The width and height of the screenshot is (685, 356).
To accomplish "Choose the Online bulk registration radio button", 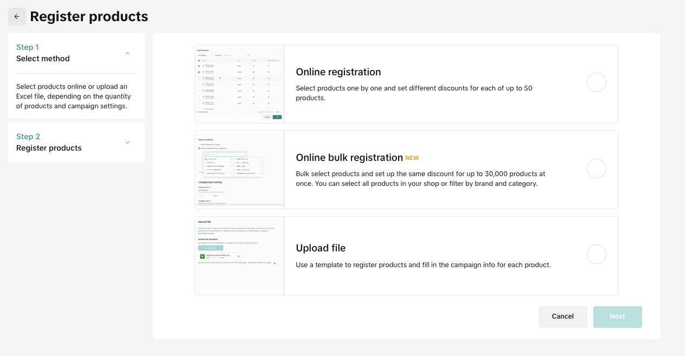I will (596, 169).
